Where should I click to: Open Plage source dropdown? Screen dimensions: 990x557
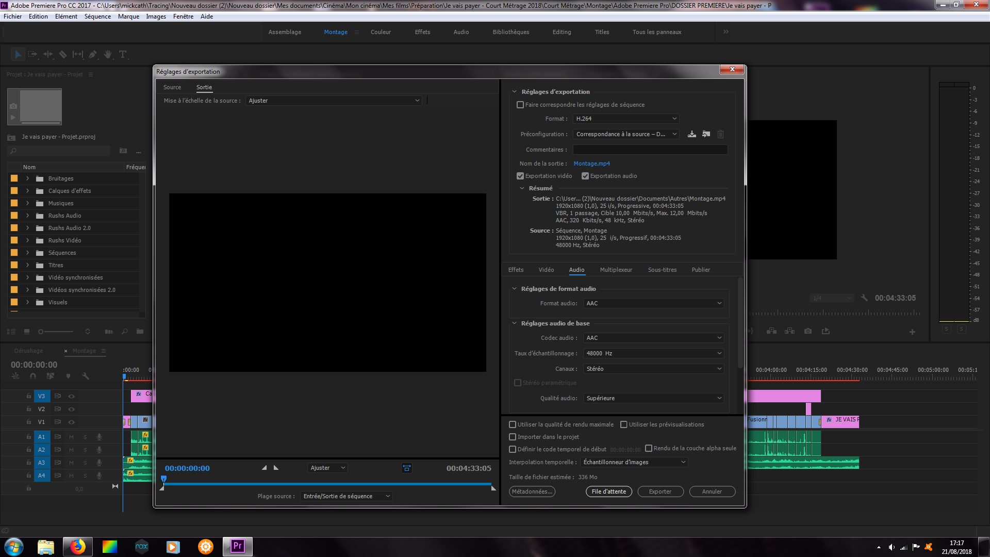point(346,496)
